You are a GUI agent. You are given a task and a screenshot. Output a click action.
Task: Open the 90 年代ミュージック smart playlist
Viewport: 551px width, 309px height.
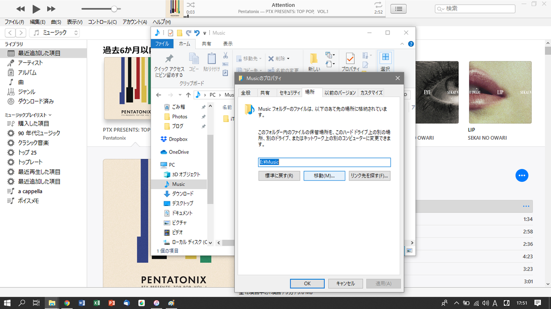pos(39,133)
